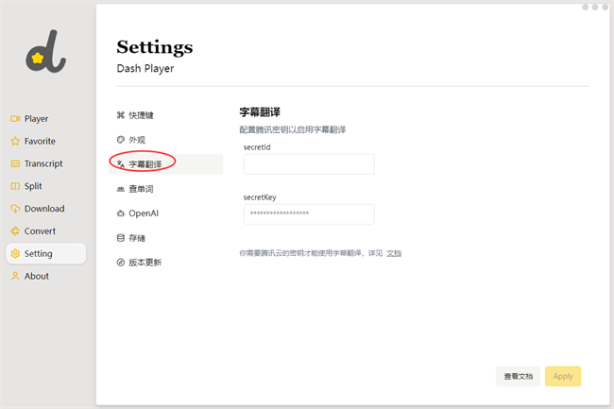Click the OpenAI robot icon

[121, 213]
